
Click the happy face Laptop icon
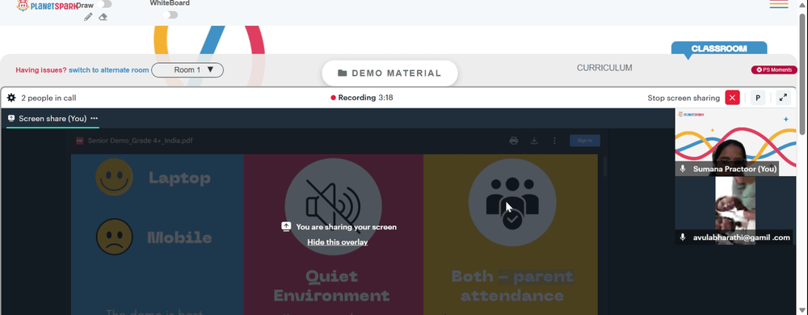point(115,177)
